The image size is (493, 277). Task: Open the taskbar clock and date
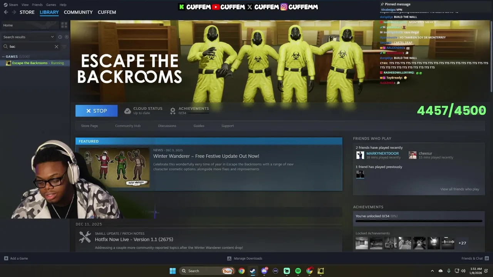[x=476, y=271]
